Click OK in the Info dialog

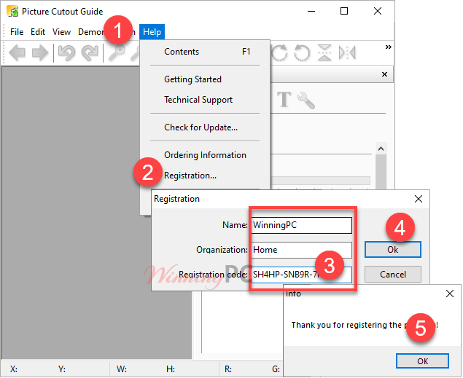point(422,361)
